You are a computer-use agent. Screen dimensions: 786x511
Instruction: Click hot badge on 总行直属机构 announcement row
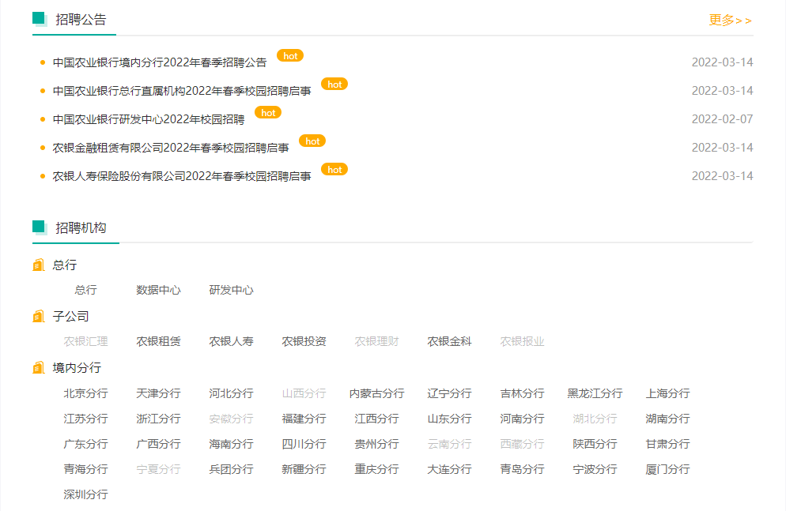pos(334,85)
